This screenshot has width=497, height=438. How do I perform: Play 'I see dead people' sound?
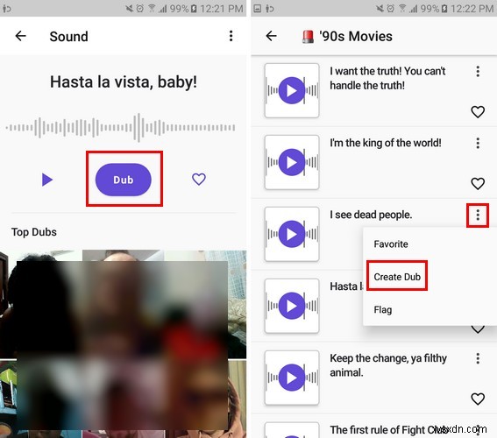(x=292, y=234)
